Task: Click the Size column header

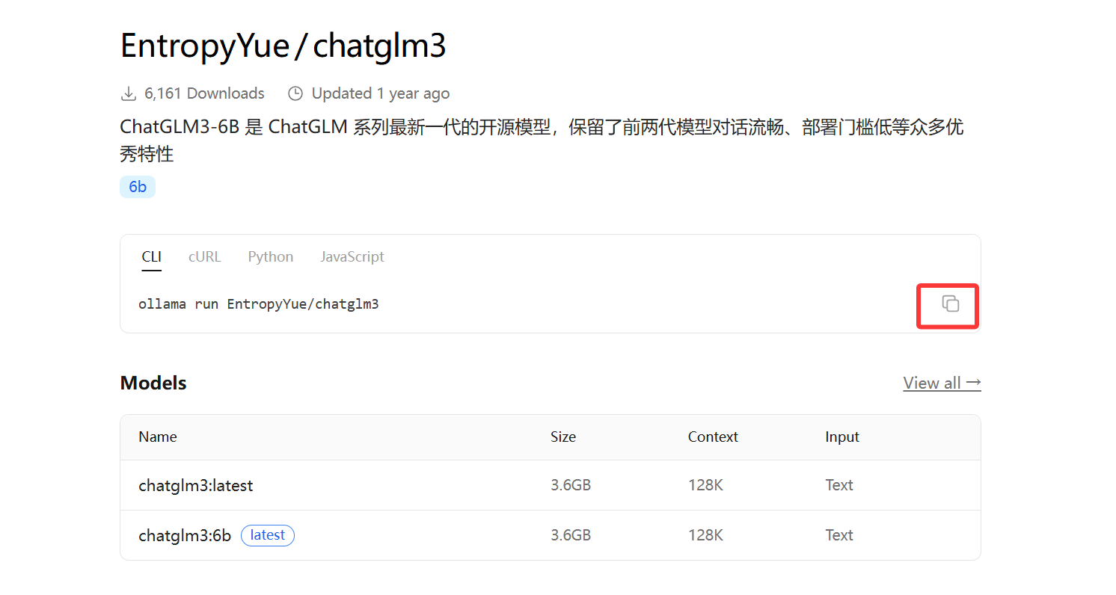Action: pyautogui.click(x=563, y=437)
